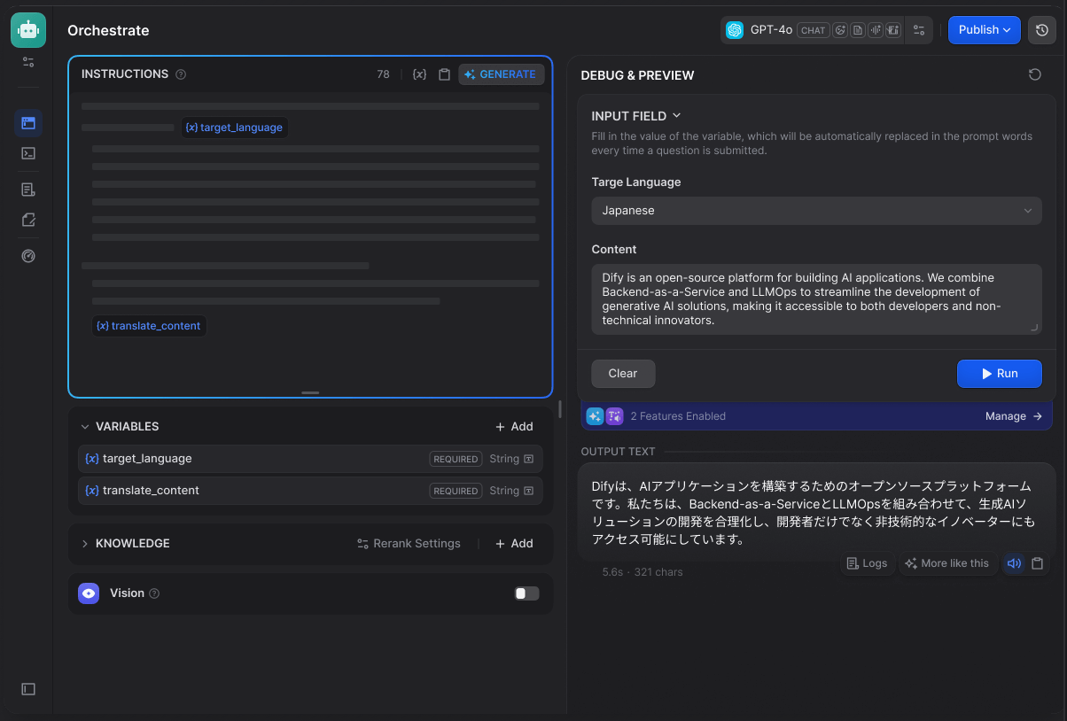Image resolution: width=1067 pixels, height=721 pixels.
Task: Open version history clock icon
Action: coord(1042,30)
